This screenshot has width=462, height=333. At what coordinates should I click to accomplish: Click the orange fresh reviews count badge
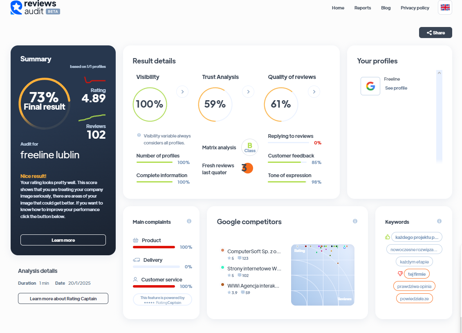click(247, 168)
